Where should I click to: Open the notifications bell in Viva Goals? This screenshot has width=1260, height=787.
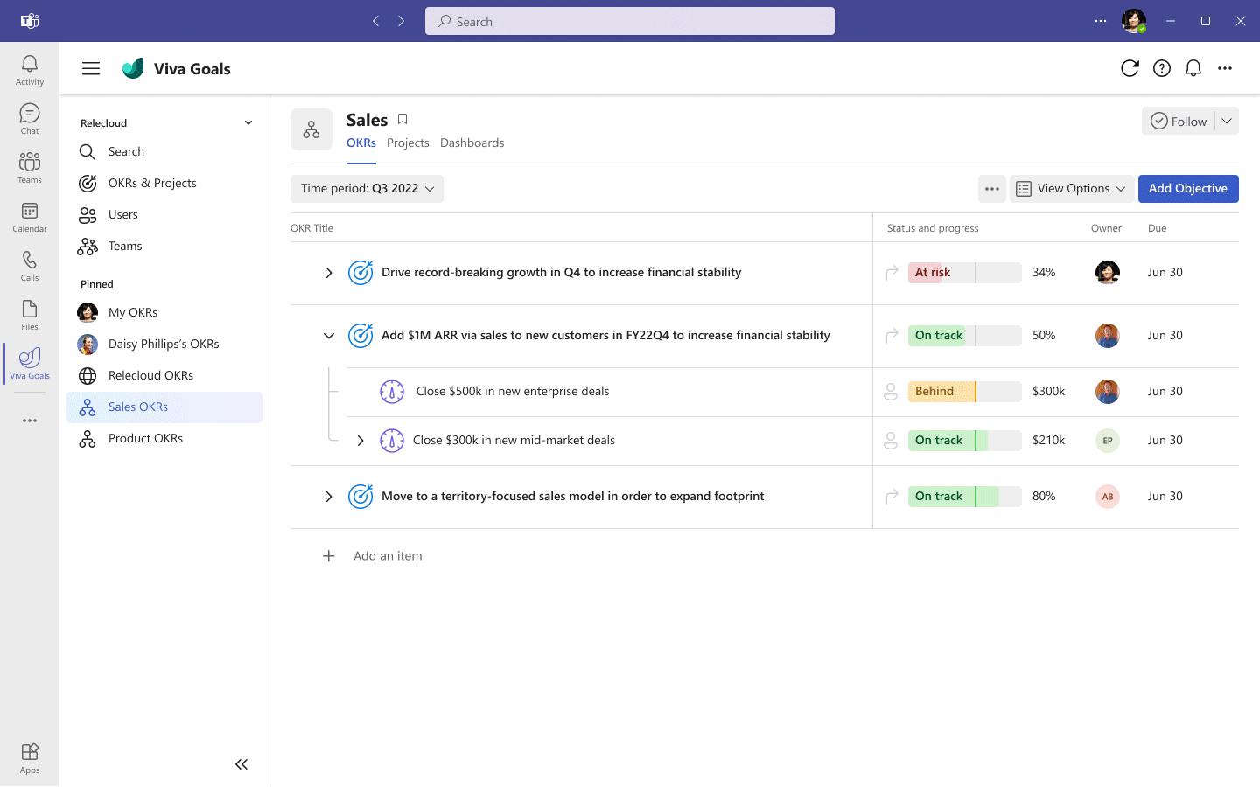(1193, 68)
